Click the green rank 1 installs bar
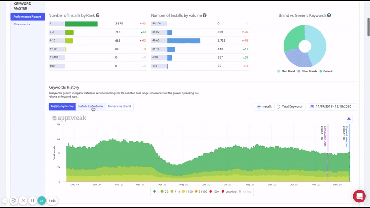This screenshot has width=370, height=208. coord(81,24)
